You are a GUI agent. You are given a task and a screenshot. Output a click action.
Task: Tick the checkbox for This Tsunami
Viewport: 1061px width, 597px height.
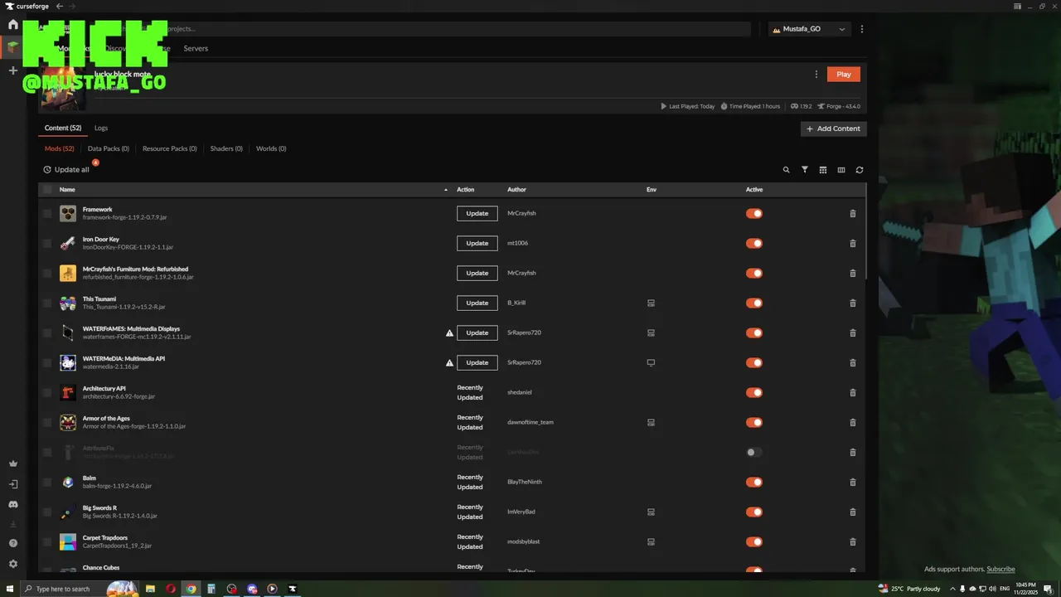(x=47, y=303)
